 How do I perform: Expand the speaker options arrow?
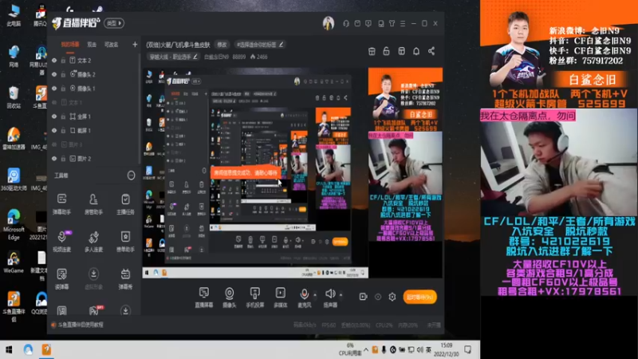point(341,294)
